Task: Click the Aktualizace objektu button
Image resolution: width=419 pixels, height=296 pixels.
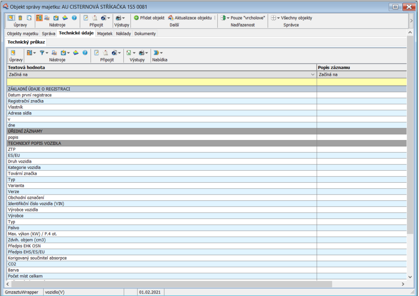Action: (190, 18)
